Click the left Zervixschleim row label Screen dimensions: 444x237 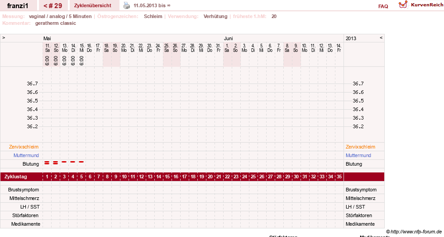24,147
